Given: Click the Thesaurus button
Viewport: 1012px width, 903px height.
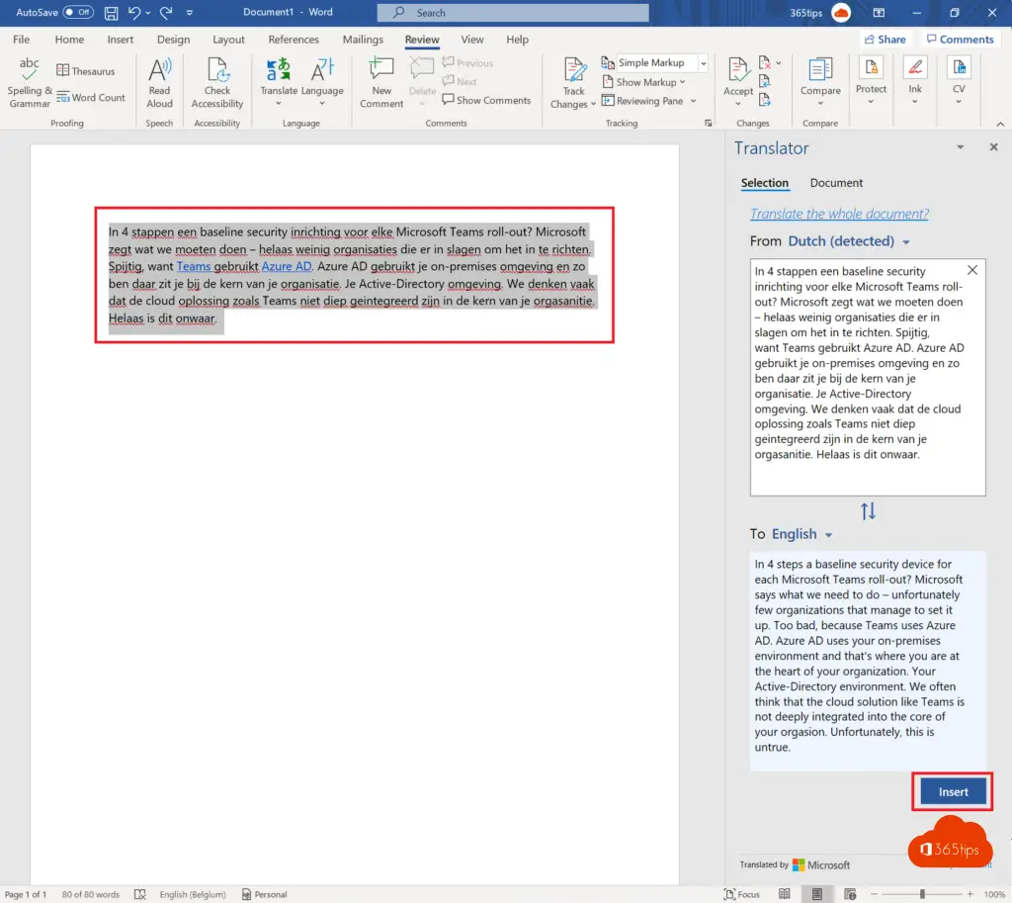Looking at the screenshot, I should coord(86,71).
